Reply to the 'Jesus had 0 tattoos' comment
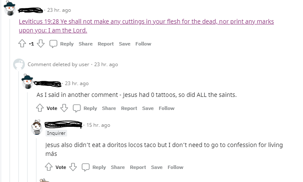The height and width of the screenshot is (182, 303). pos(85,108)
